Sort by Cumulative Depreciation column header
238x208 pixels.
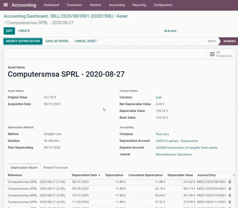(145, 175)
